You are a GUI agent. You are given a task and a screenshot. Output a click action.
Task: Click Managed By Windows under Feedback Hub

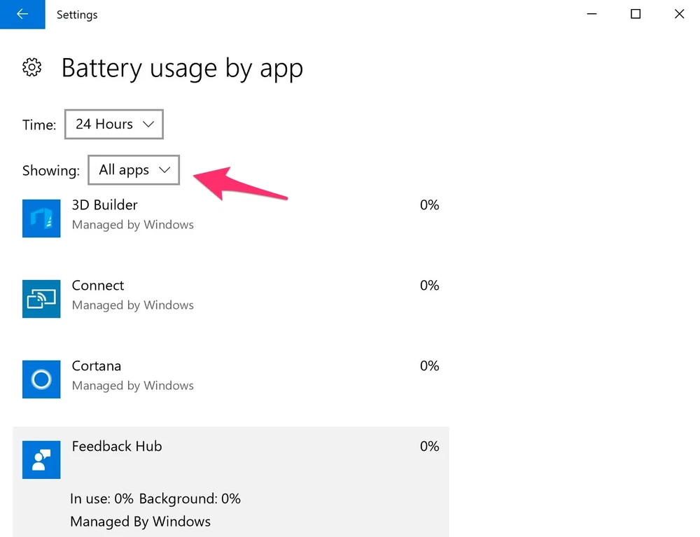tap(140, 522)
